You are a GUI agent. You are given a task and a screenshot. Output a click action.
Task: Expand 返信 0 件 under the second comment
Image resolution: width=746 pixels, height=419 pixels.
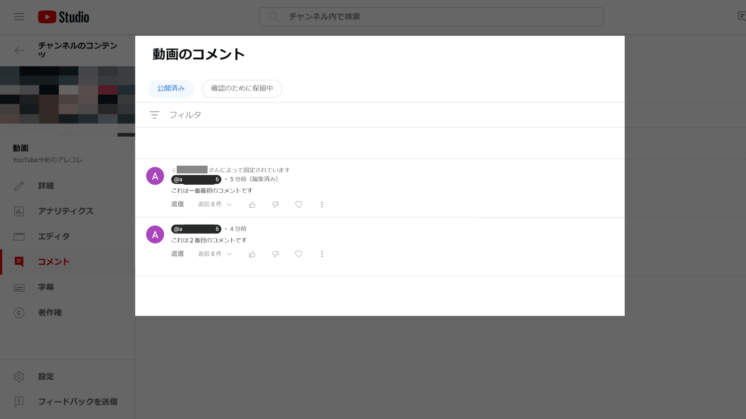coord(215,254)
